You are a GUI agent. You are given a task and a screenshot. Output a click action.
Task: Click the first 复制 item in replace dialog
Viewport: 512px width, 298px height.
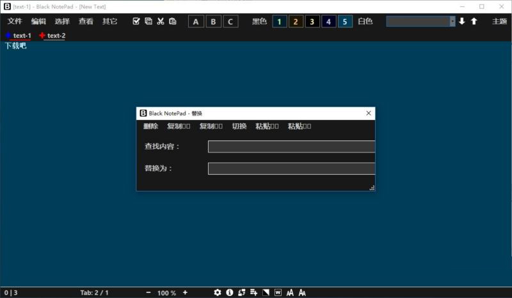179,126
